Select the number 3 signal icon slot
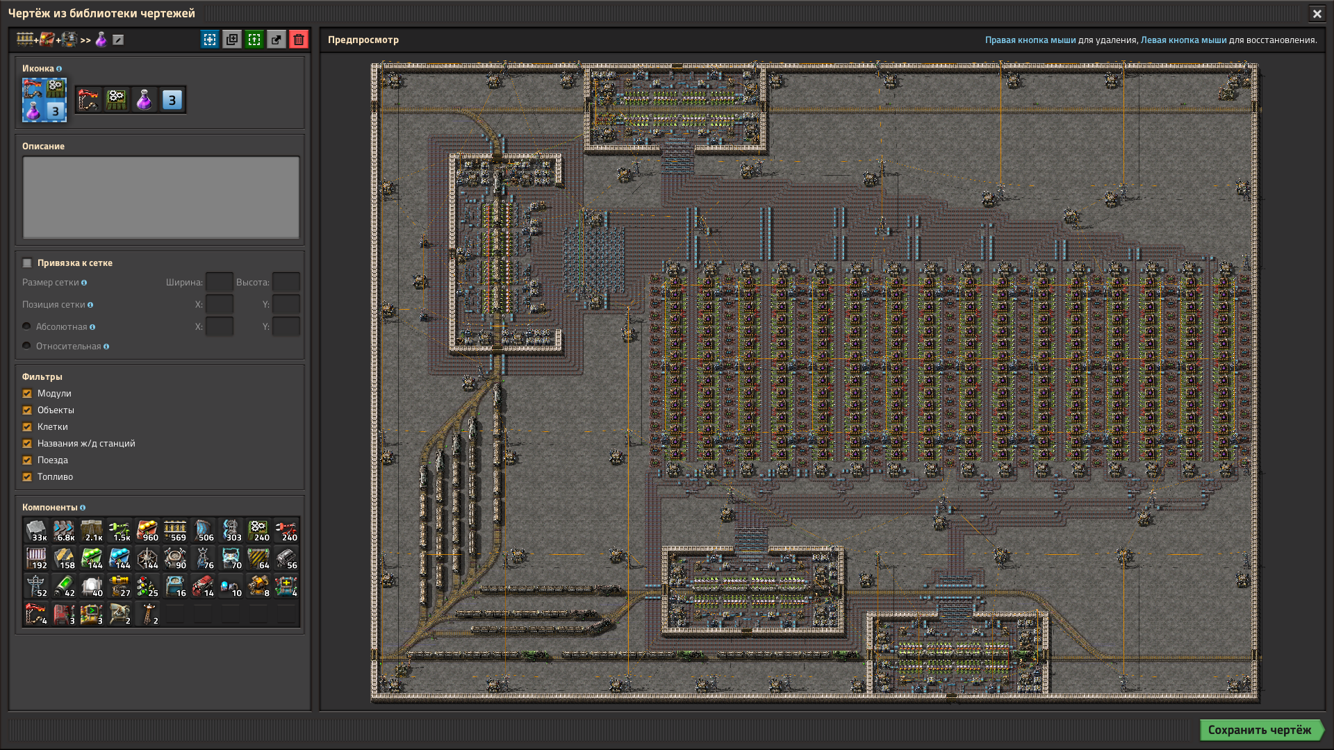 tap(172, 100)
